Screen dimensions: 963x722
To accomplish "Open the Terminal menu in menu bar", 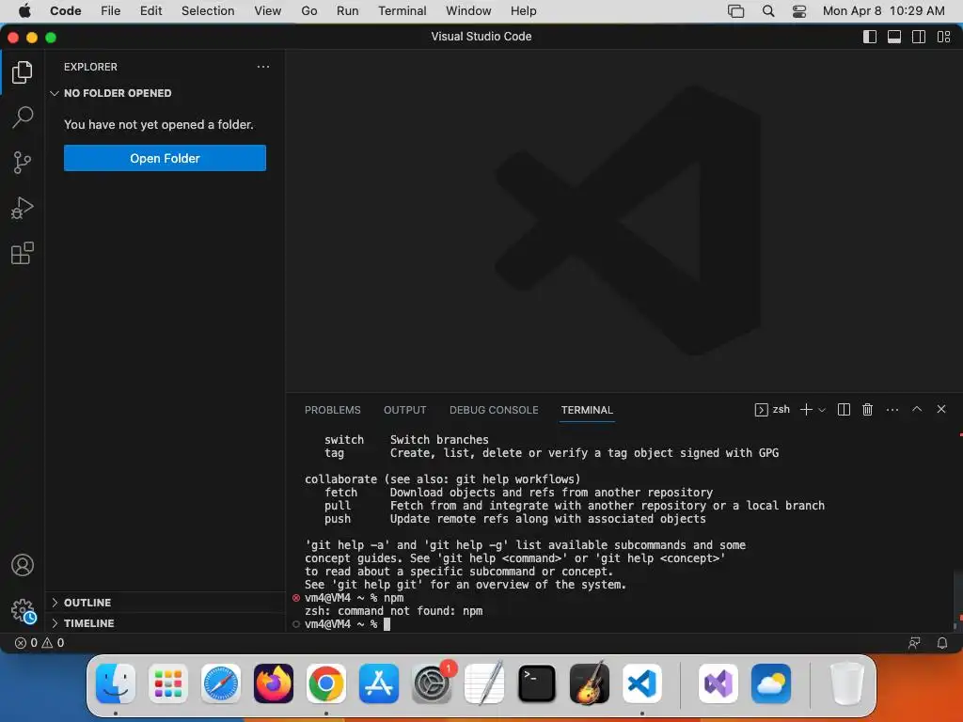I will pos(403,11).
